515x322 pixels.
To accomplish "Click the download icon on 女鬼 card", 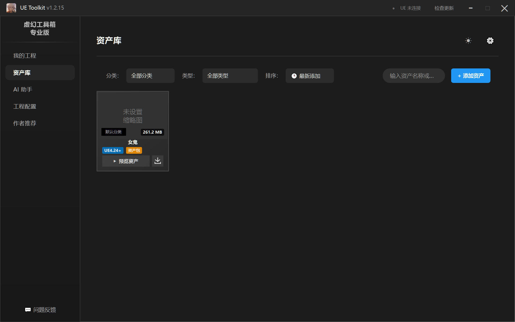I will coord(158,161).
